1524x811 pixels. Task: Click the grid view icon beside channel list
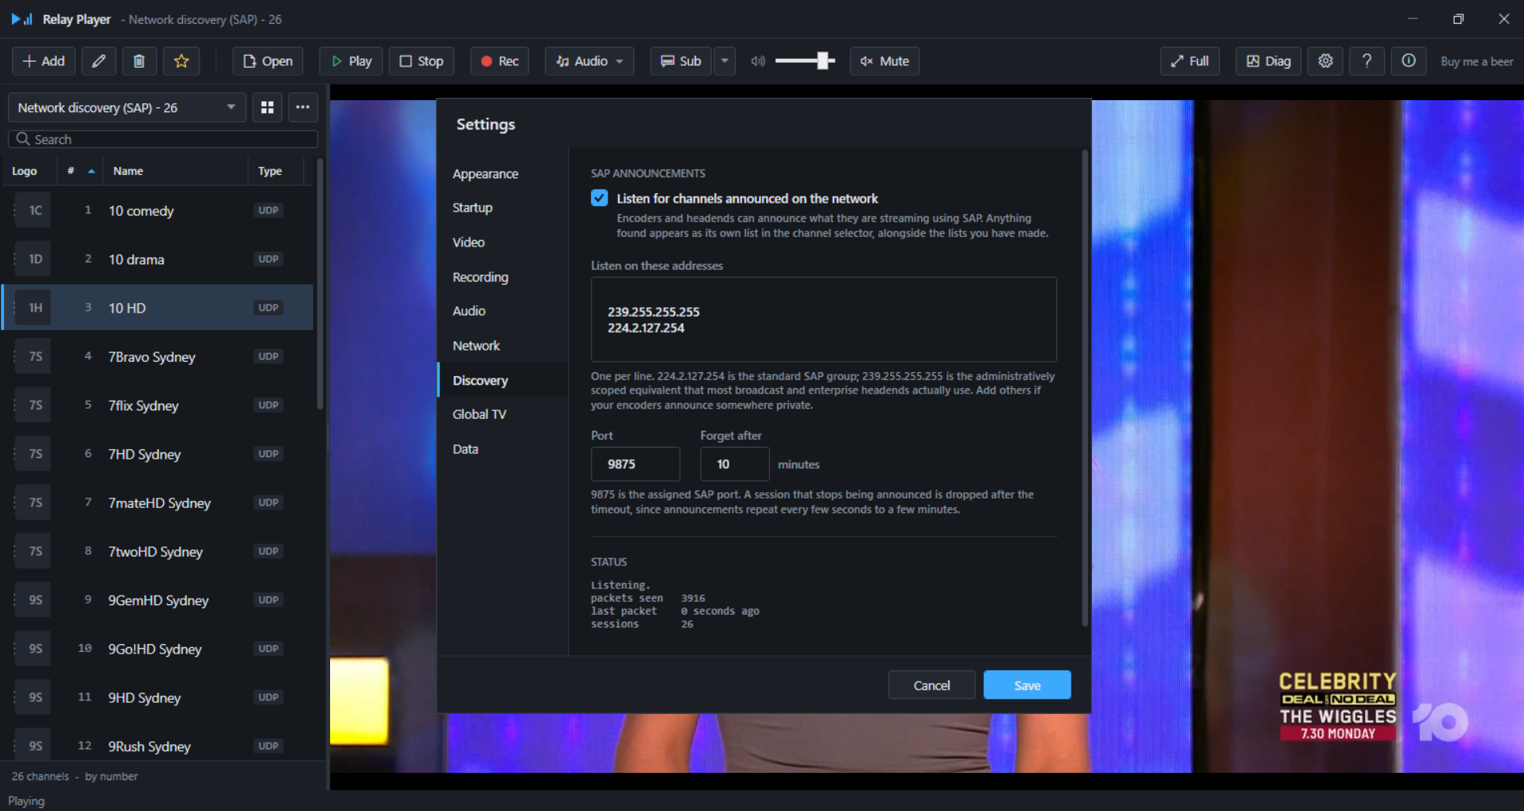267,107
